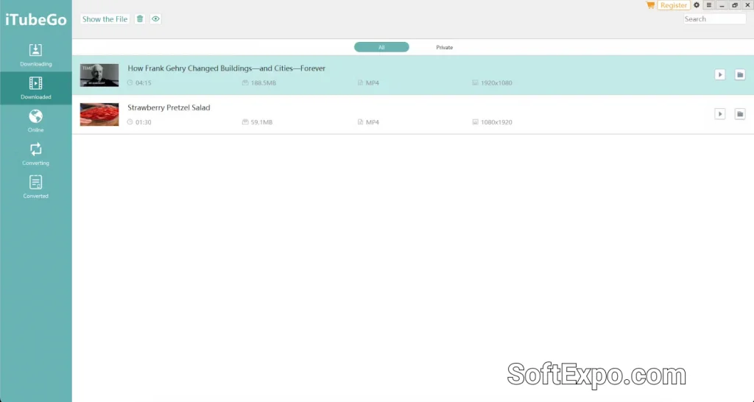
Task: Select the title 'How Frank Gehry Changed Buildings—and Cities—Forever'
Action: pos(227,68)
